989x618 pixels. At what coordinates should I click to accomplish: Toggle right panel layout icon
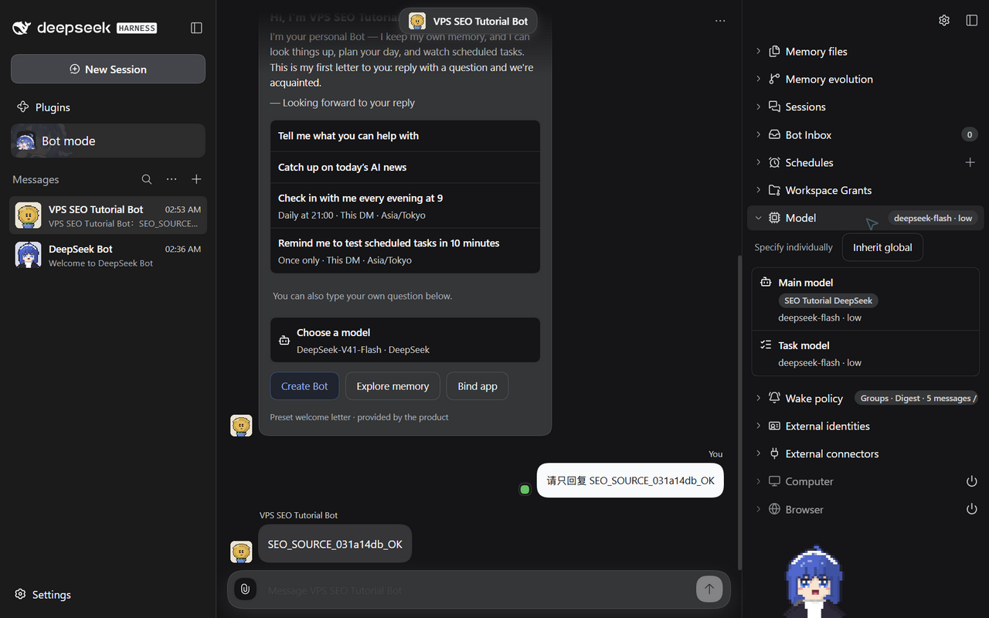coord(972,20)
